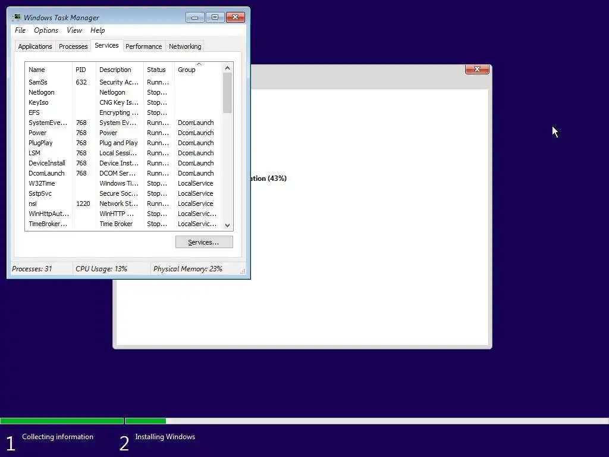Select the KeyIso service row
609x457 pixels.
click(x=124, y=102)
